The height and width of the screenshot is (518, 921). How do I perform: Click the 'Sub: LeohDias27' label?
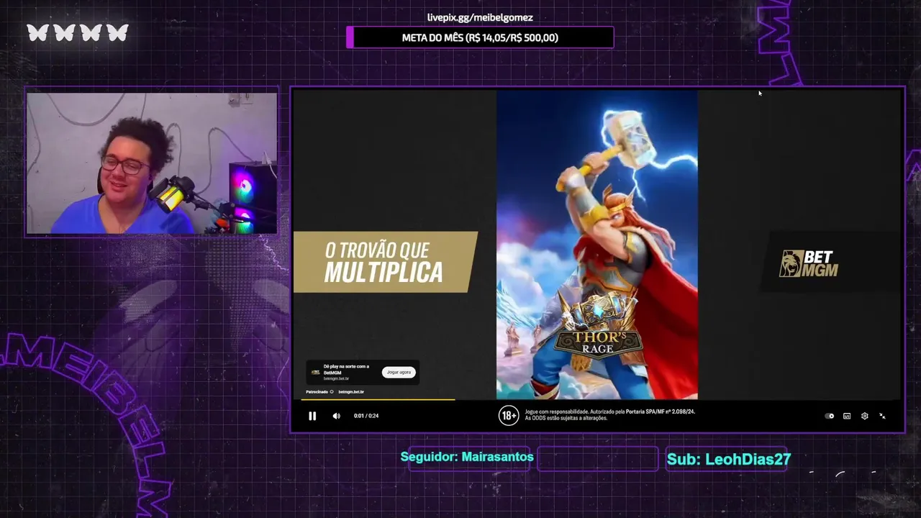[x=728, y=459]
